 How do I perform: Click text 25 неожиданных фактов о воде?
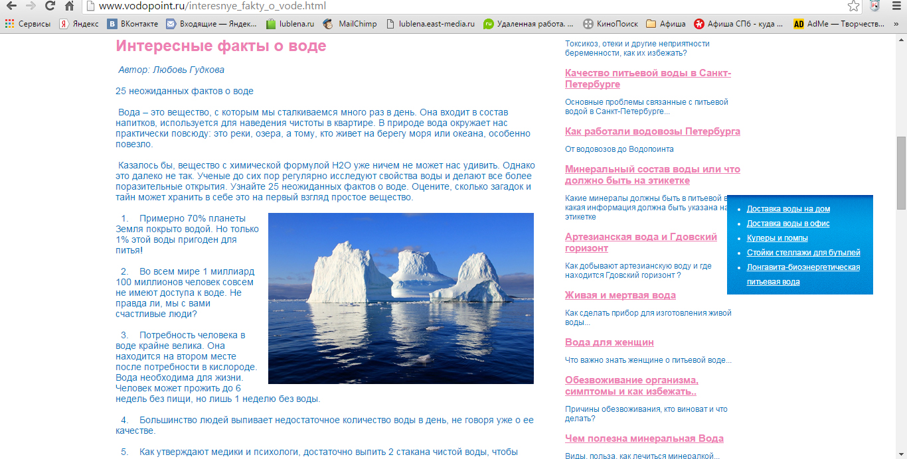pyautogui.click(x=185, y=91)
